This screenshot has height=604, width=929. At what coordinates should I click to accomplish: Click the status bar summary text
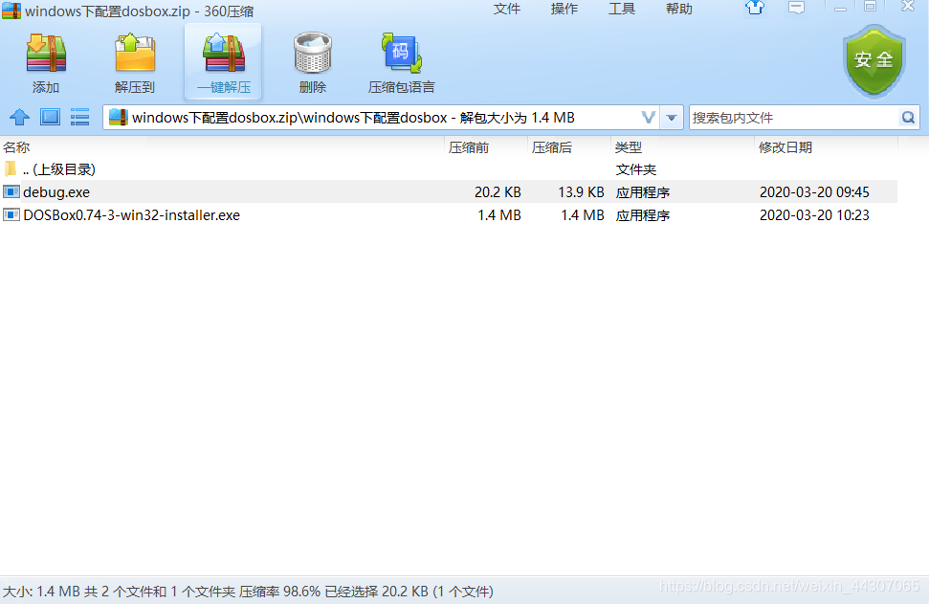click(248, 591)
